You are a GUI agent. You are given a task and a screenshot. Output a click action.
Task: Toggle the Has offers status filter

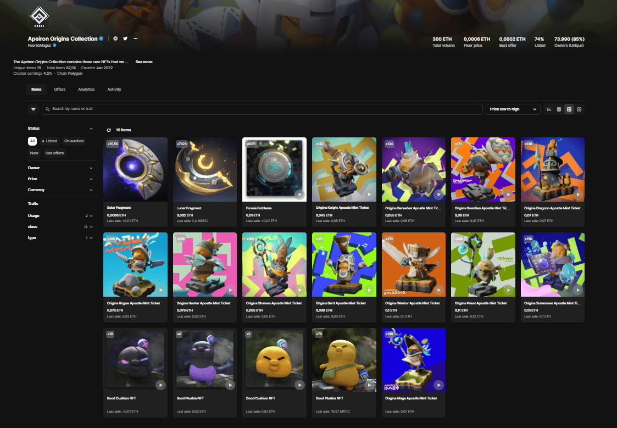(x=54, y=153)
